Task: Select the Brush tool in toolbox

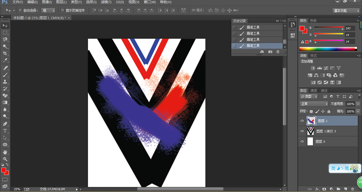Action: pyautogui.click(x=5, y=75)
